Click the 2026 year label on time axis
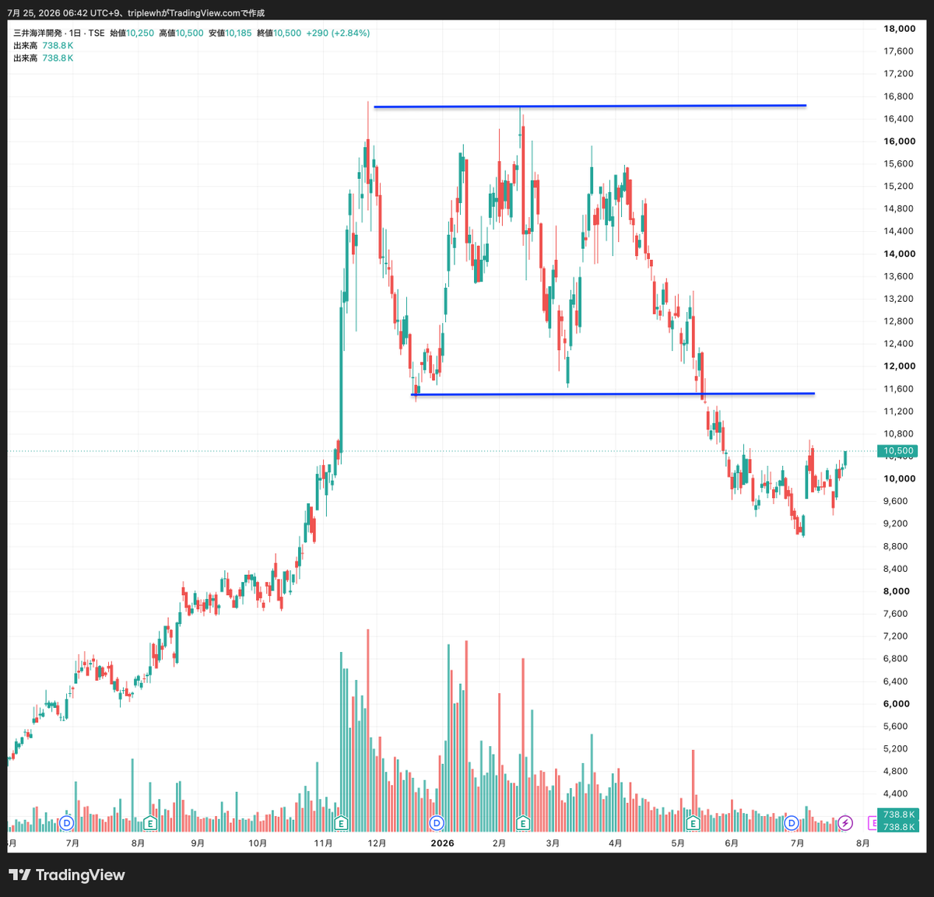Screen dimensions: 934x897 coord(442,843)
